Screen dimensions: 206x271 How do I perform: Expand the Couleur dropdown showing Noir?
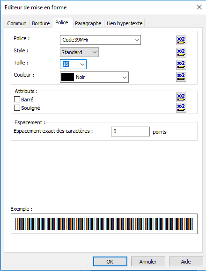[125, 77]
